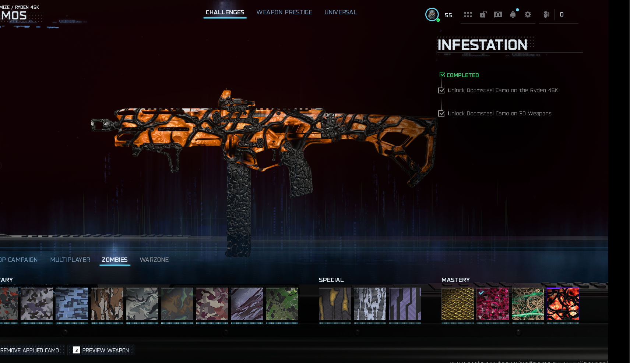Select the pink crystal mastery camo
Image resolution: width=630 pixels, height=363 pixels.
(x=493, y=304)
